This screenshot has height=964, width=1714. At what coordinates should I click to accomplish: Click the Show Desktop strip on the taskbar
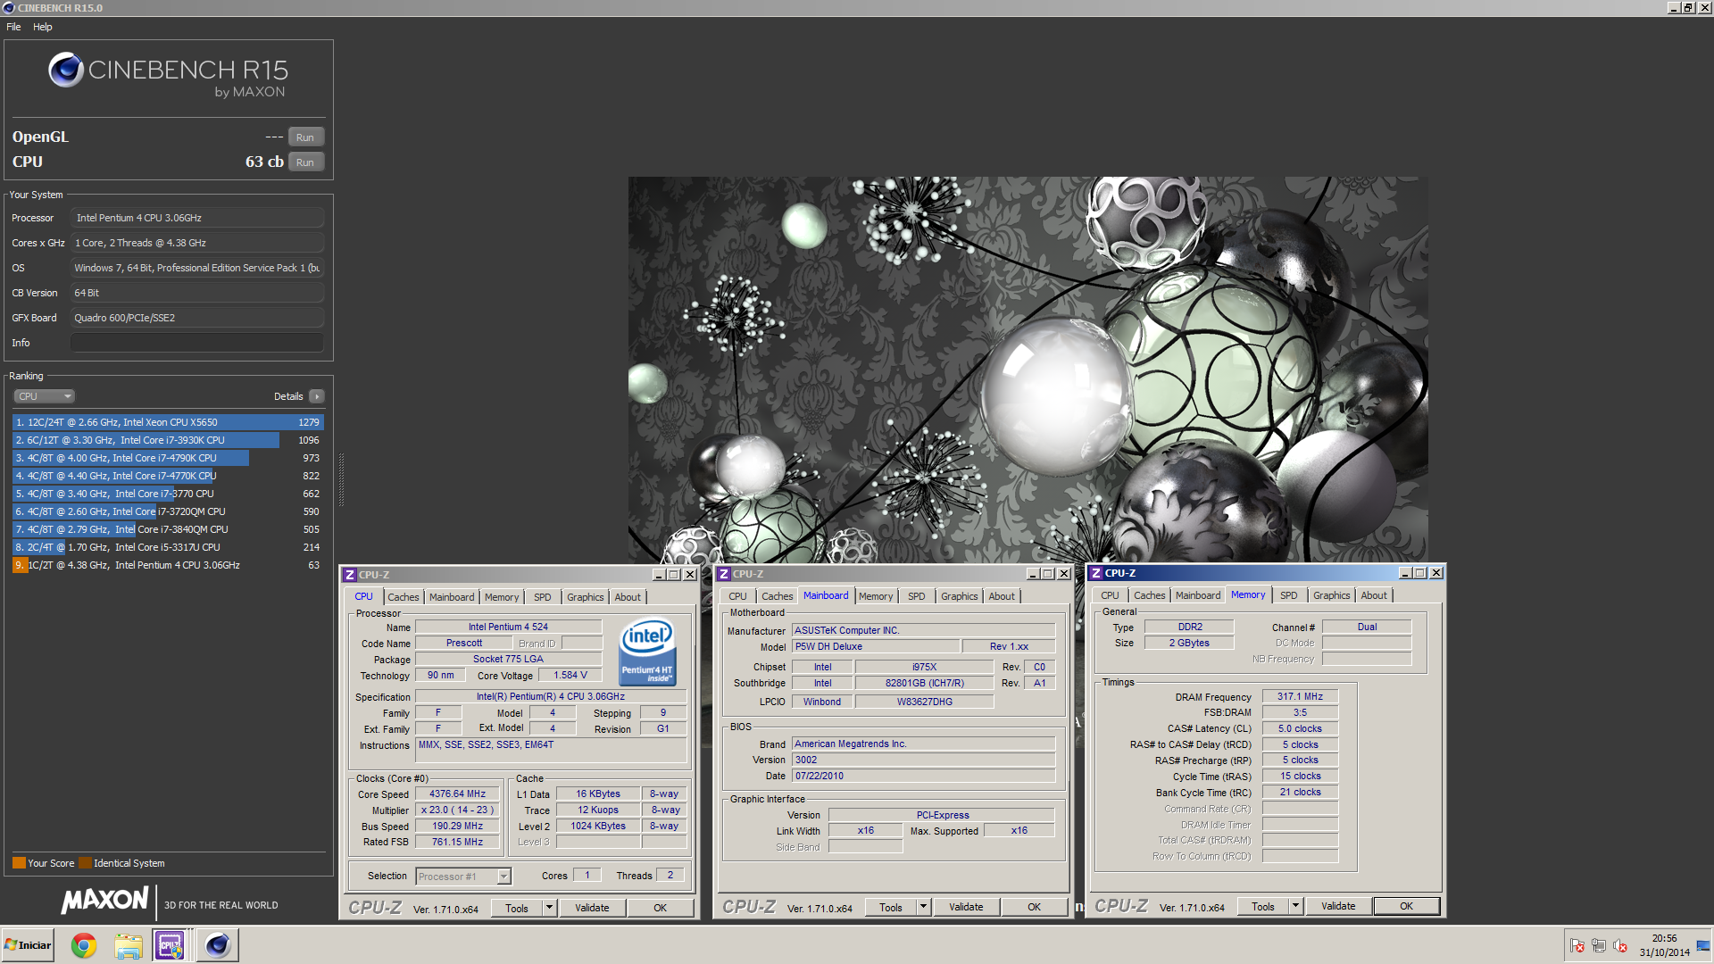pyautogui.click(x=1704, y=945)
